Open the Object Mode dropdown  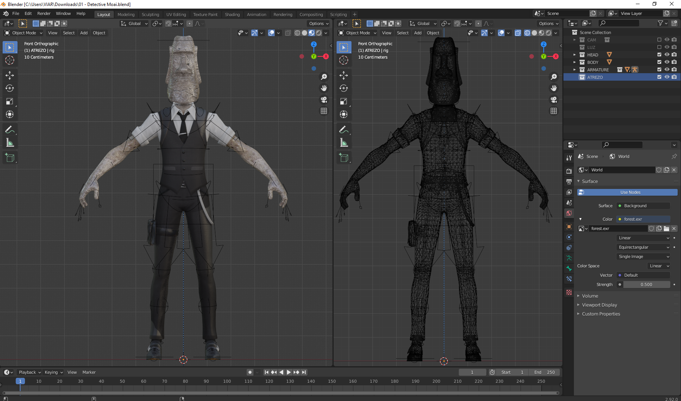[23, 33]
